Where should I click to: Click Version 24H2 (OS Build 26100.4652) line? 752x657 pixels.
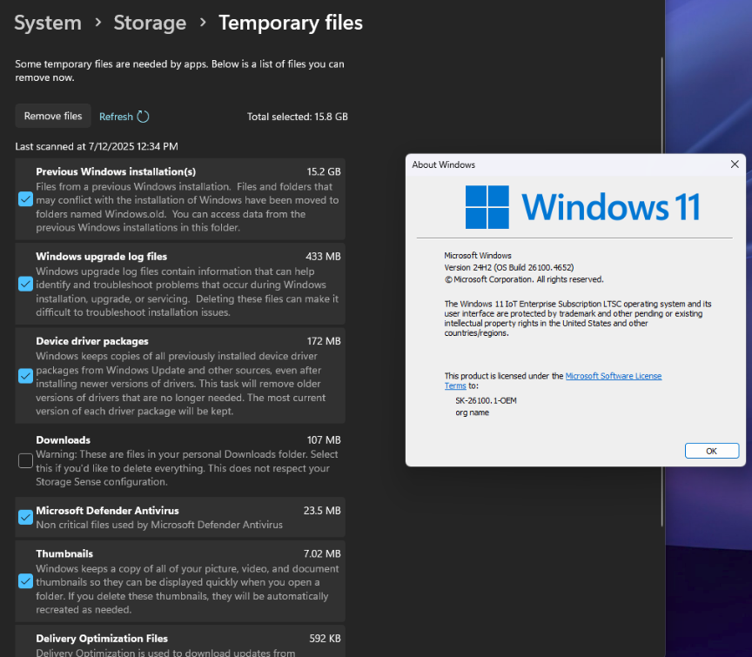coord(509,268)
